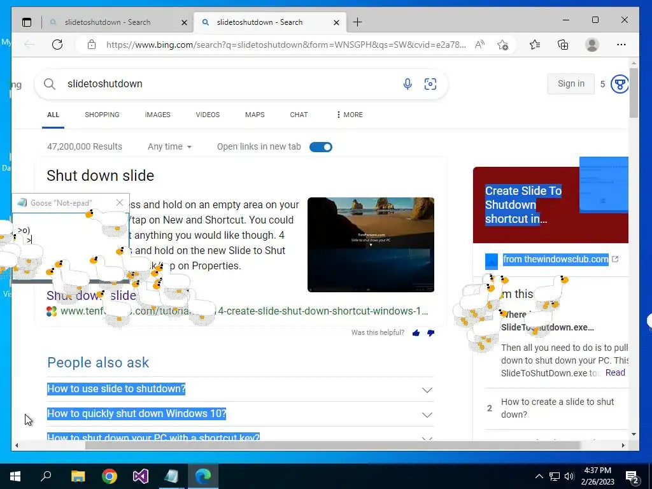Viewport: 652px width, 489px height.
Task: Click the Edge address bar URL
Action: [286, 45]
